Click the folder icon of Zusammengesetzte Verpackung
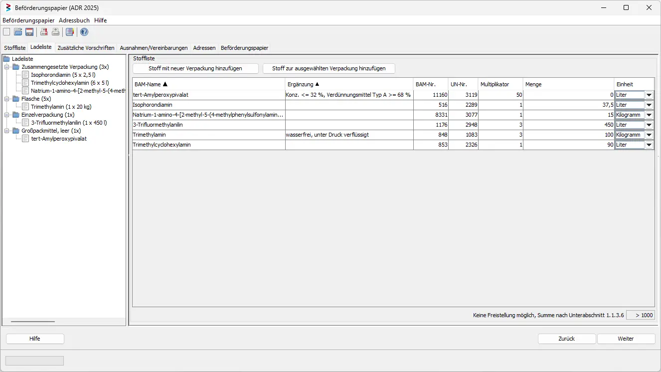The image size is (661, 372). [16, 67]
